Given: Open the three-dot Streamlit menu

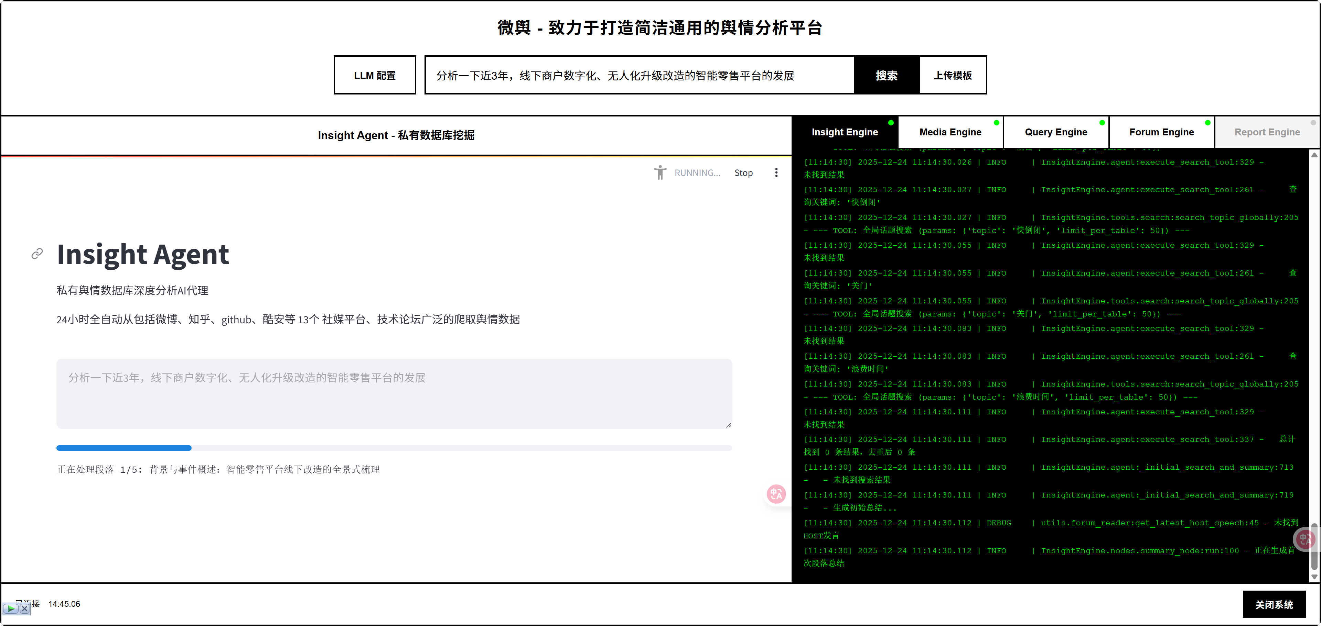Looking at the screenshot, I should (776, 172).
